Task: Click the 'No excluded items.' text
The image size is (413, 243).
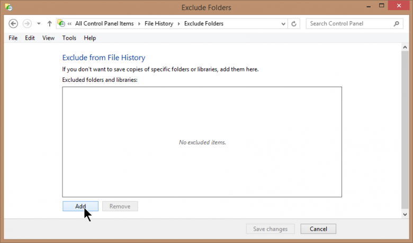Action: (x=202, y=143)
